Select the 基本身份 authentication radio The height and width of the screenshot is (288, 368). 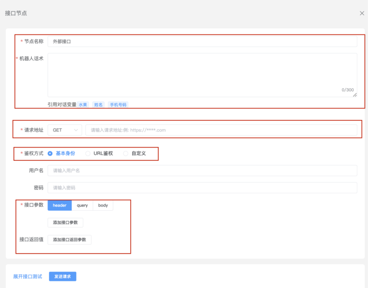[x=50, y=153]
